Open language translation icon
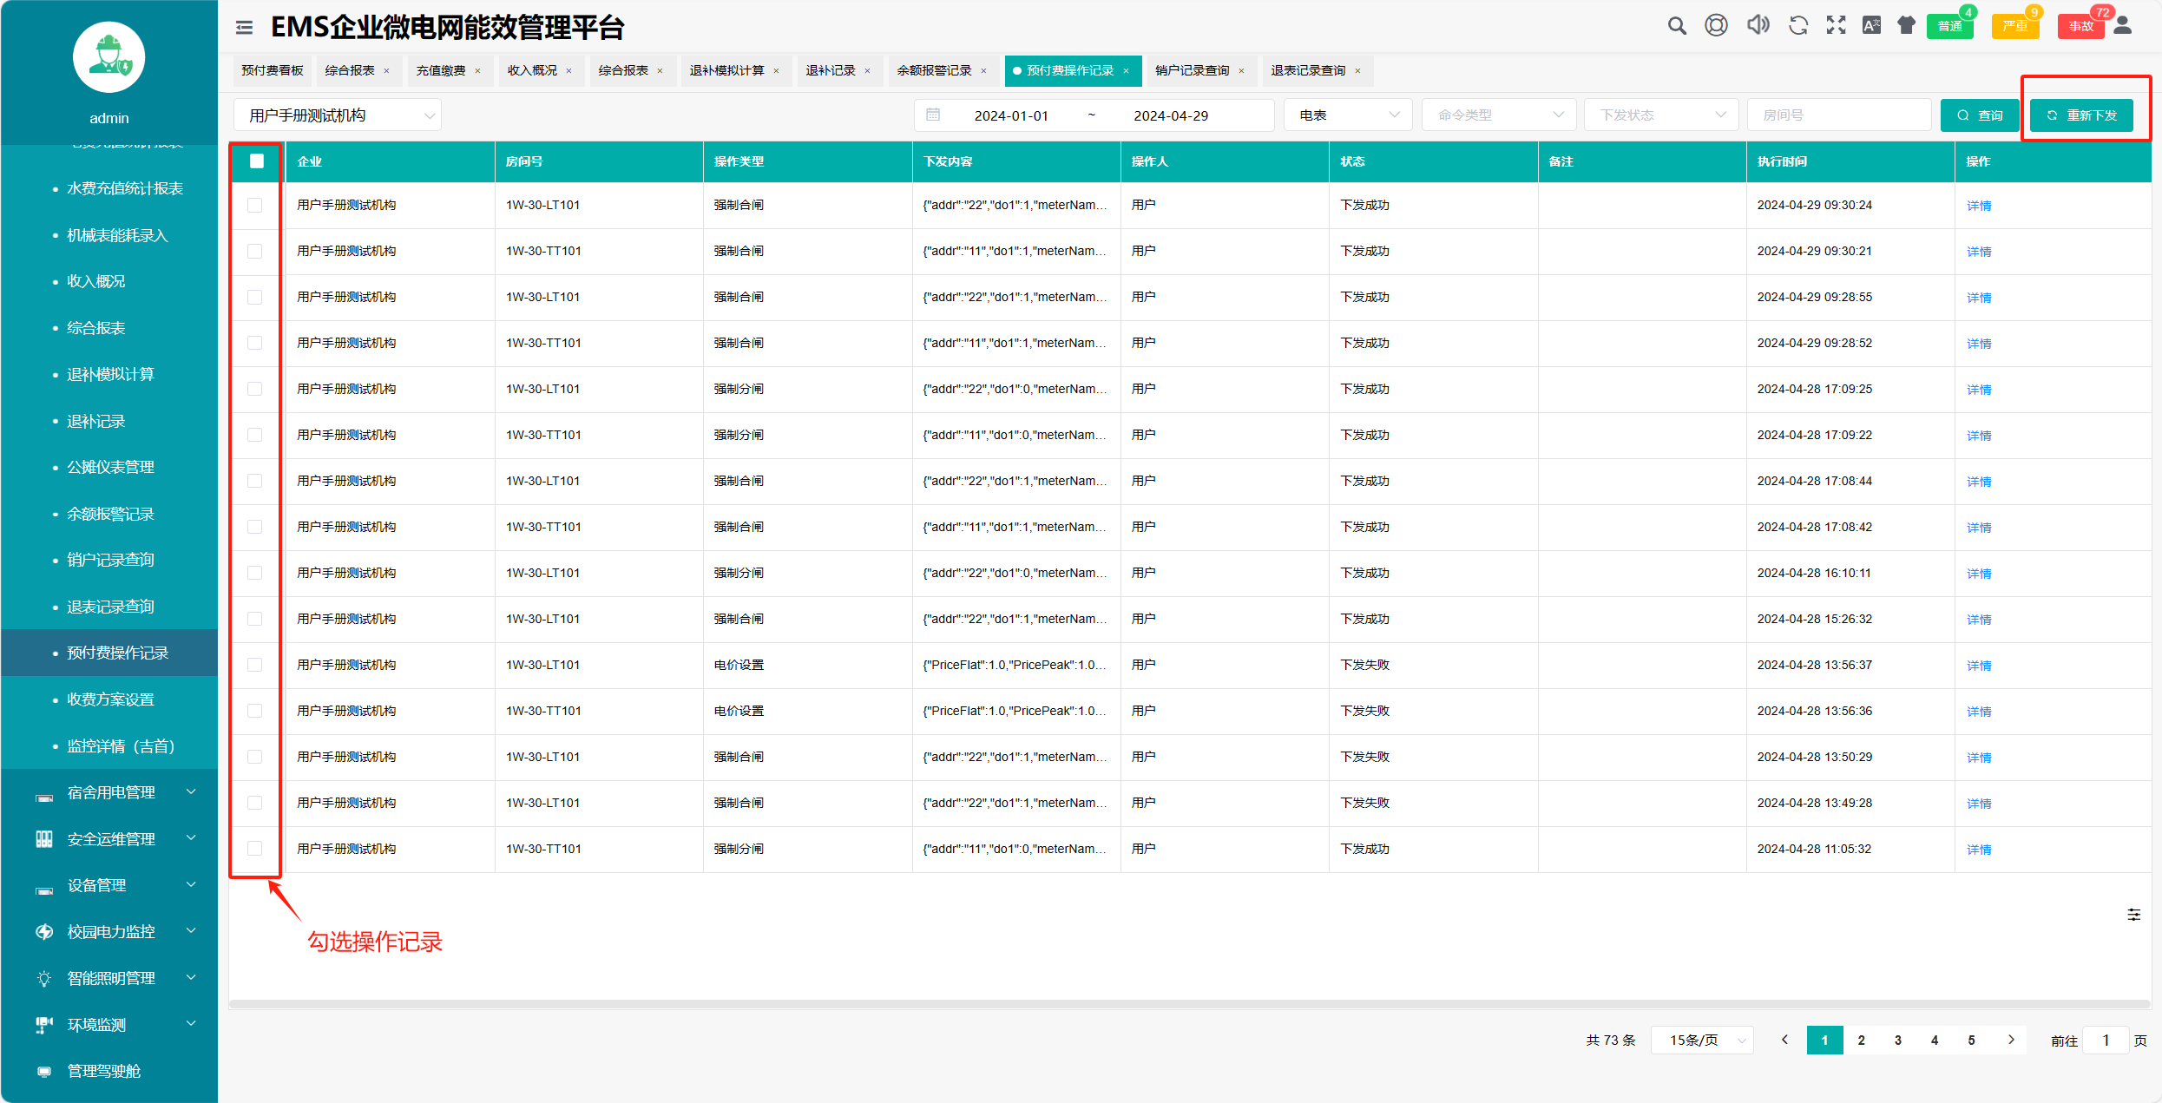Viewport: 2162px width, 1103px height. [x=1871, y=25]
